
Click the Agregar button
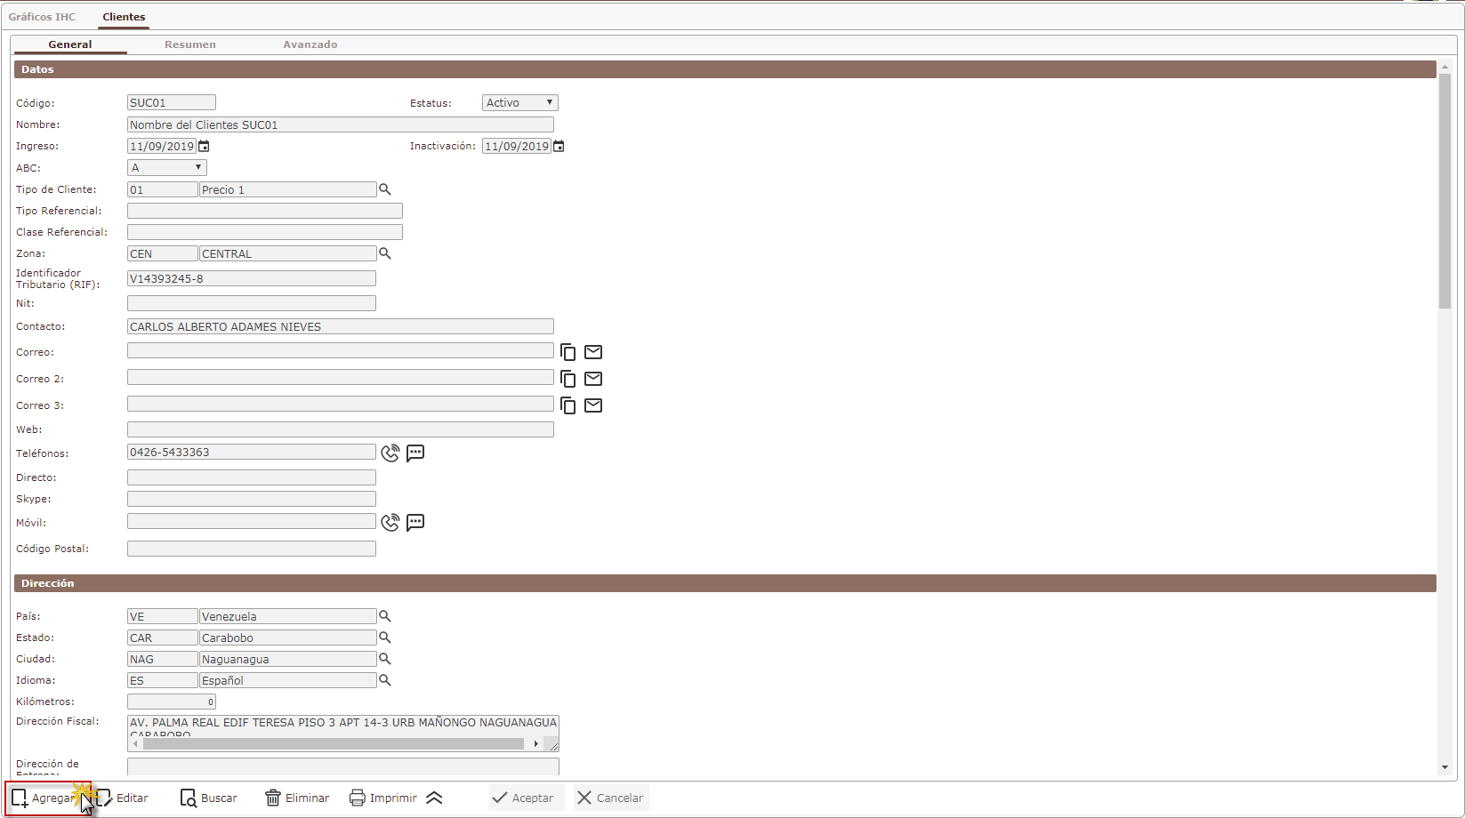coord(46,798)
